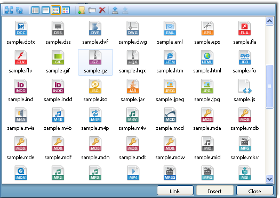Select the sample.m4b file
This screenshot has height=198, width=280.
[58, 119]
